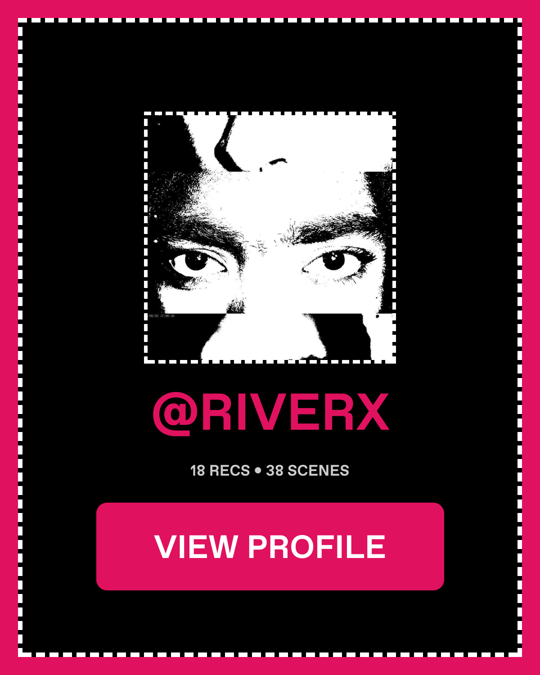The width and height of the screenshot is (540, 675).
Task: Click the number 18 in stats
Action: click(198, 471)
